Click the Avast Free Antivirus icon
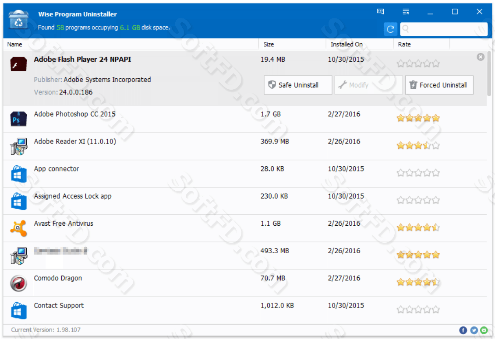495x339 pixels. (x=18, y=228)
